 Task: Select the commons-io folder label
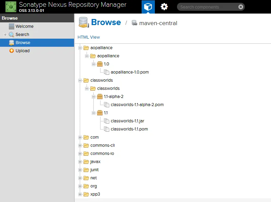click(x=102, y=154)
